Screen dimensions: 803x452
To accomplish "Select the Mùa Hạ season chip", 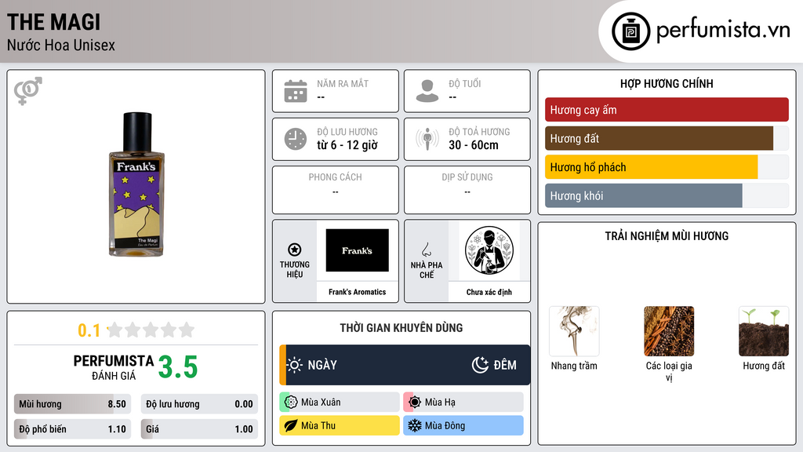I will click(463, 403).
